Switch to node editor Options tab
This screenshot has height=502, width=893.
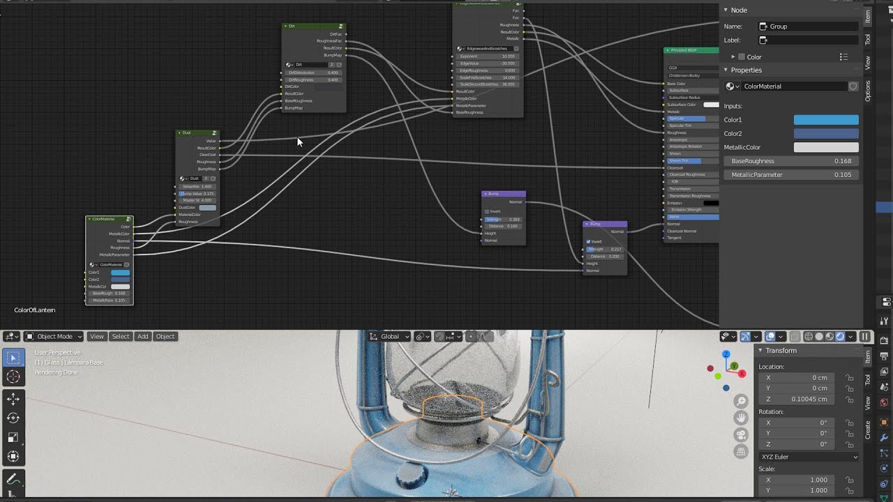[x=868, y=91]
